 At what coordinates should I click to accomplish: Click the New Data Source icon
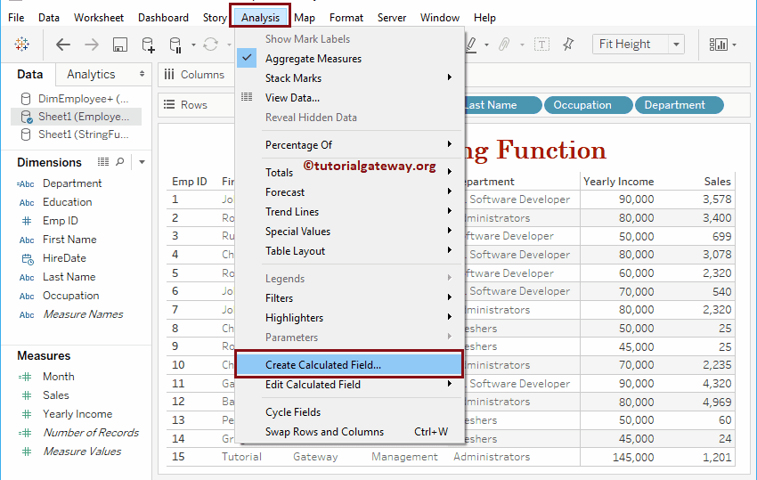(x=148, y=45)
